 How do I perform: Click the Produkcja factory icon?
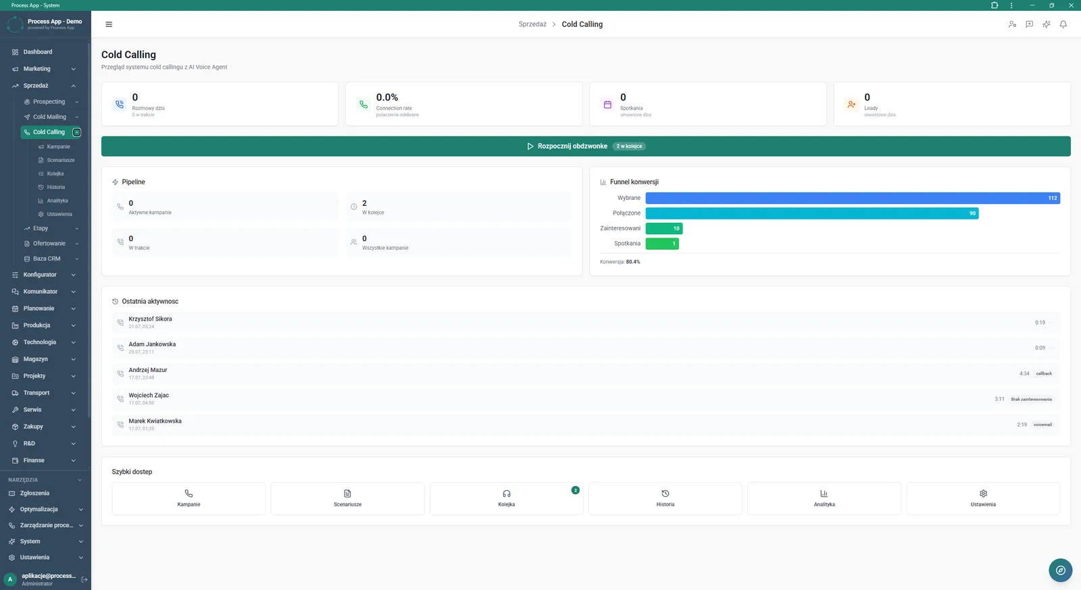point(15,325)
